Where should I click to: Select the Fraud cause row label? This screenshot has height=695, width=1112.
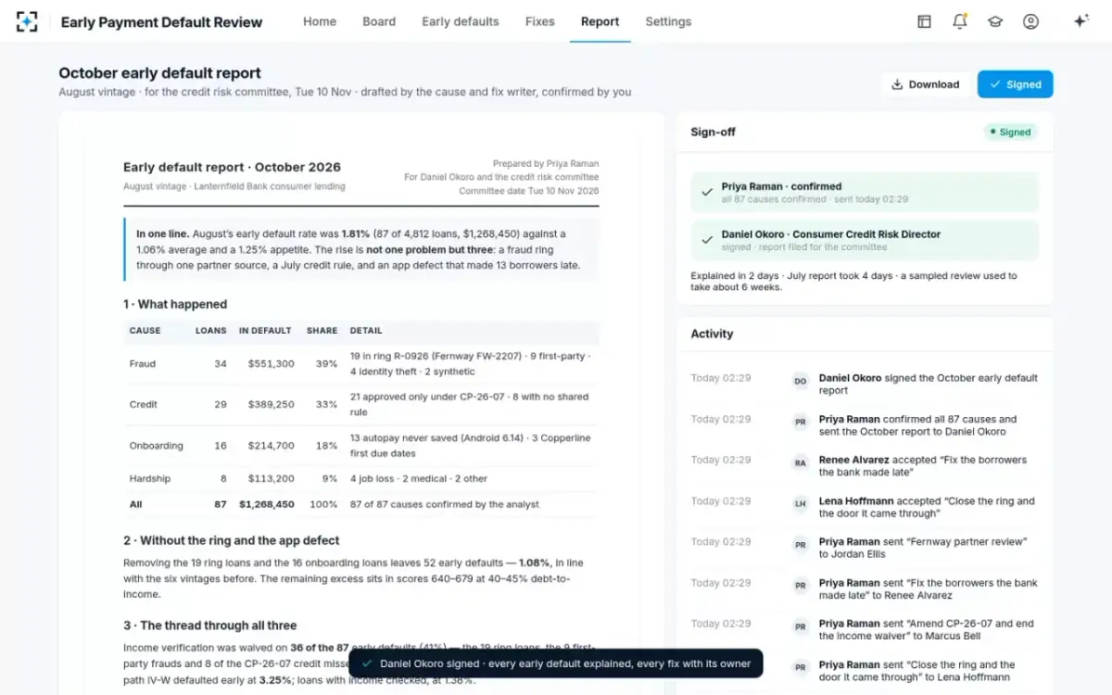[143, 364]
